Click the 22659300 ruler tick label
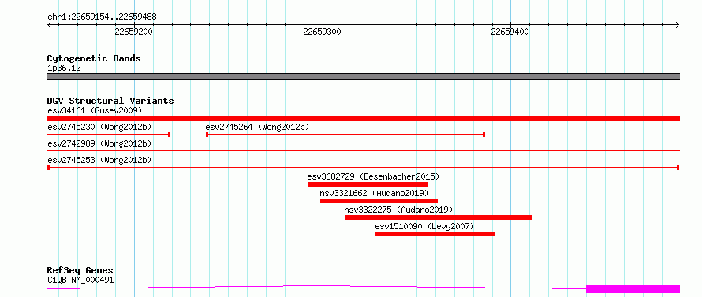The image size is (702, 297). (322, 32)
